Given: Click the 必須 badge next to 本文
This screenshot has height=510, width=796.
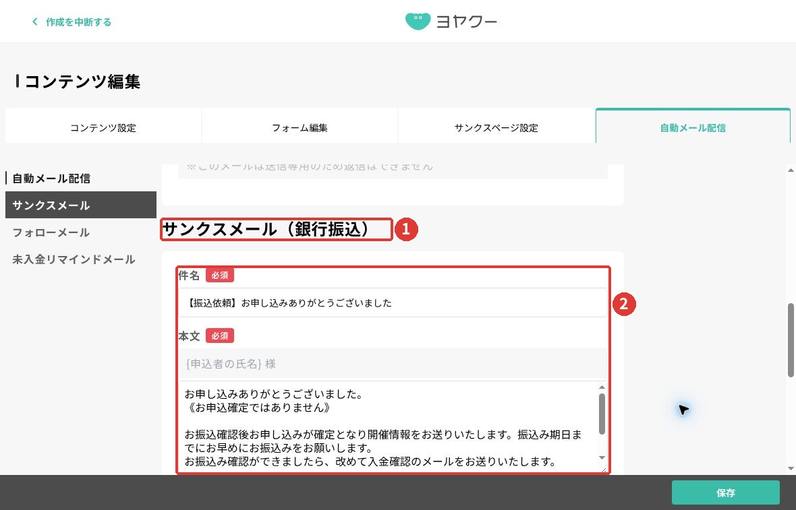Looking at the screenshot, I should (x=220, y=336).
